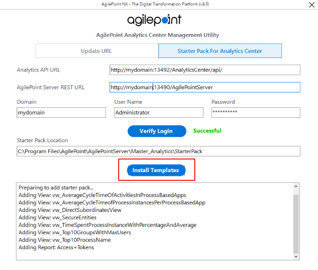Switch to the Update URL tab
This screenshot has width=318, height=270.
(97, 51)
